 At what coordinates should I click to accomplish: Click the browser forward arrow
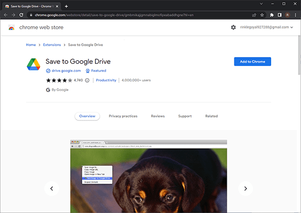click(13, 15)
